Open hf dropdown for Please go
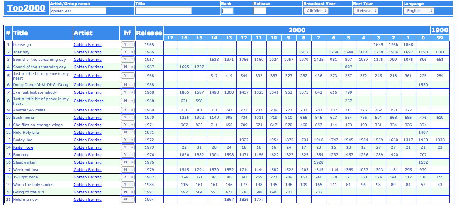 [x=128, y=45]
